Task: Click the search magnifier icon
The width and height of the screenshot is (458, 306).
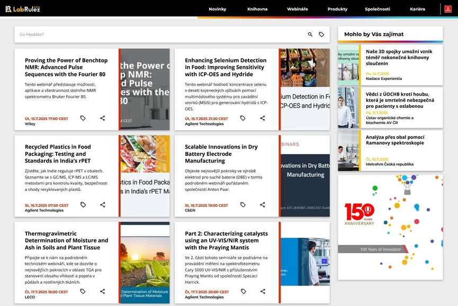Action: pyautogui.click(x=310, y=34)
